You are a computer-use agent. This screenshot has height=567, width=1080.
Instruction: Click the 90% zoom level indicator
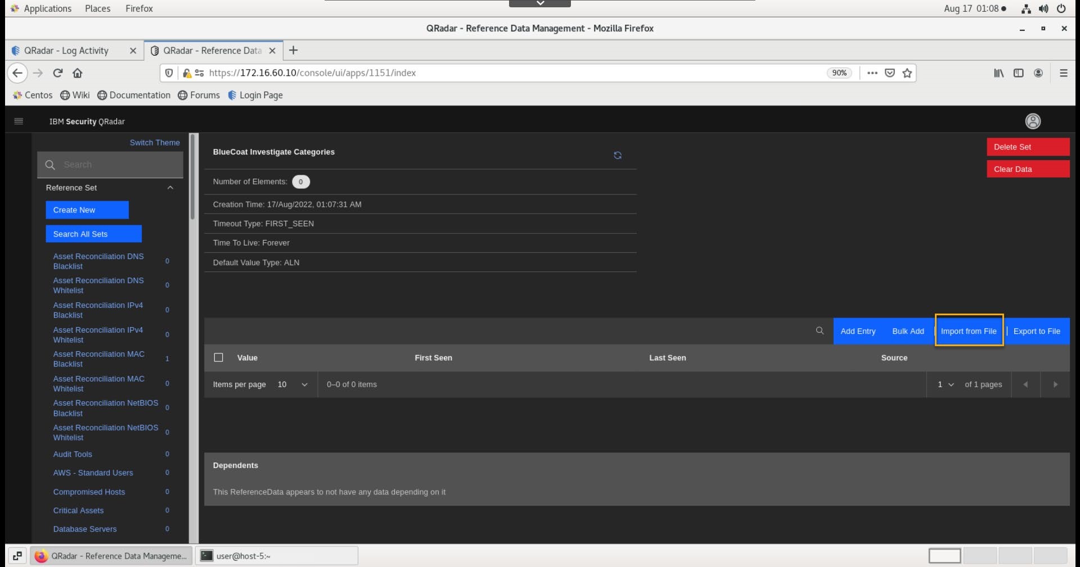839,73
